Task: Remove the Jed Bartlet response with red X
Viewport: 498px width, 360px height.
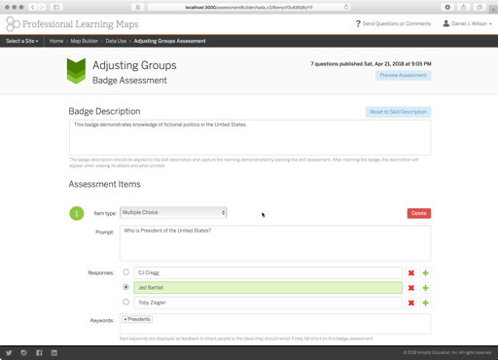Action: click(411, 288)
